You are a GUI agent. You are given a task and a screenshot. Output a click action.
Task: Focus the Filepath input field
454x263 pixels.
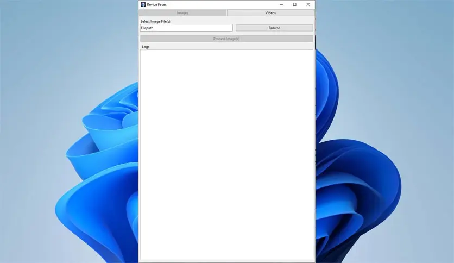click(x=186, y=28)
